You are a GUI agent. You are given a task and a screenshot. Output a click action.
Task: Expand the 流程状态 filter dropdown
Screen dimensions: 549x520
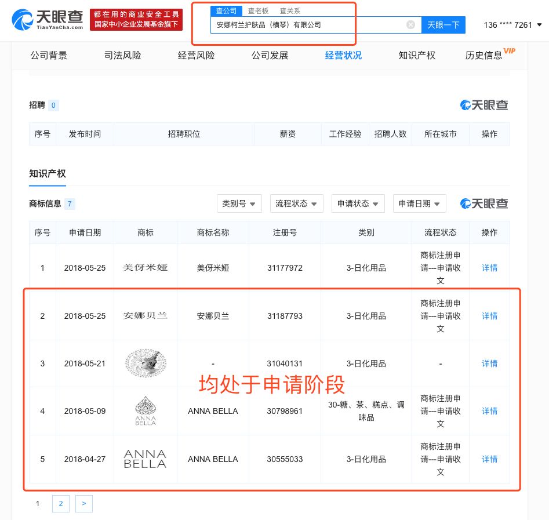coord(296,203)
